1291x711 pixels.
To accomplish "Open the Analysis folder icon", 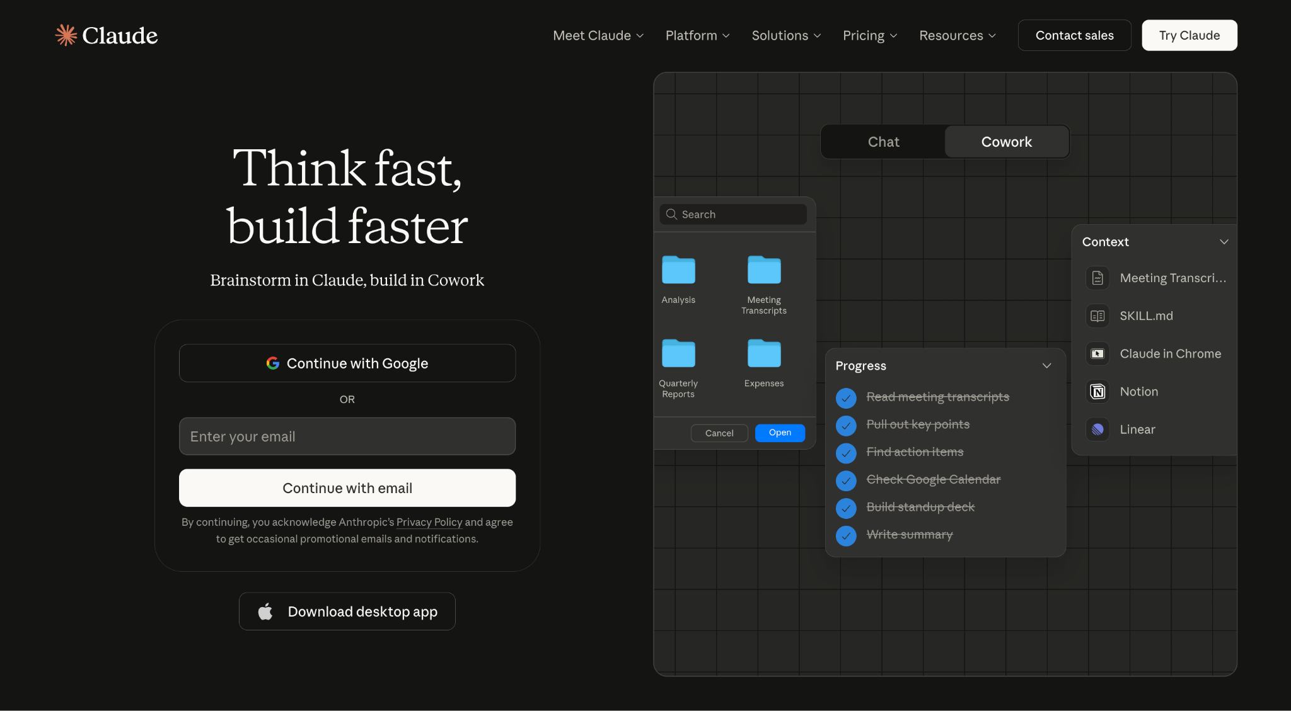I will (678, 271).
